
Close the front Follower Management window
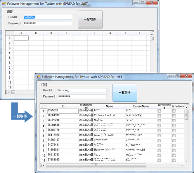tap(186, 76)
